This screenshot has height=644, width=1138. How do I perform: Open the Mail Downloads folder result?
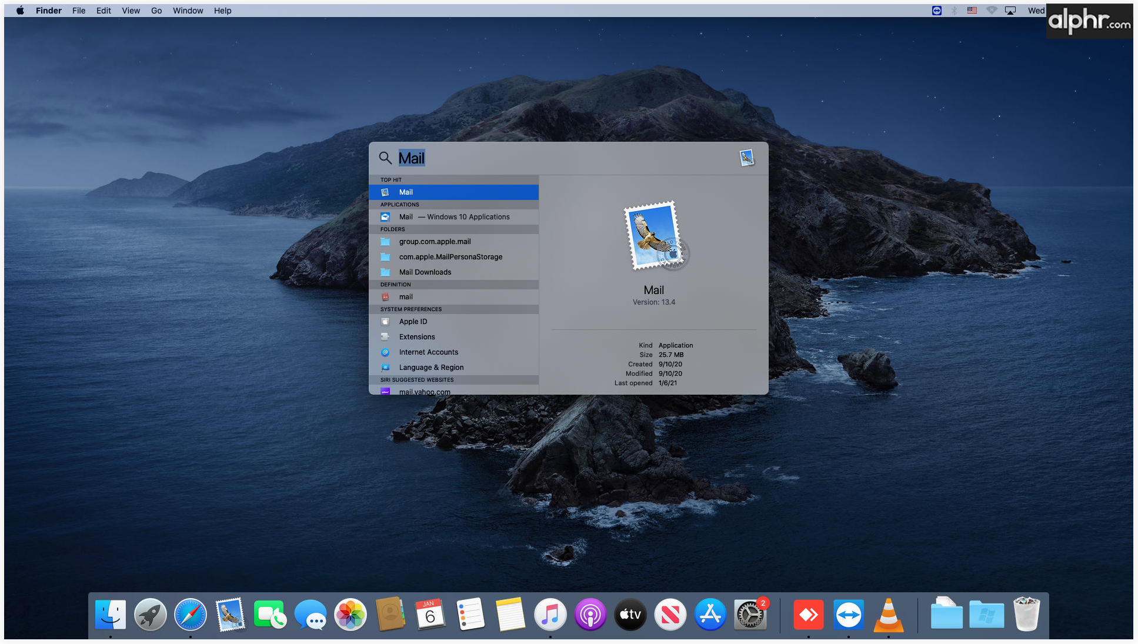(425, 272)
